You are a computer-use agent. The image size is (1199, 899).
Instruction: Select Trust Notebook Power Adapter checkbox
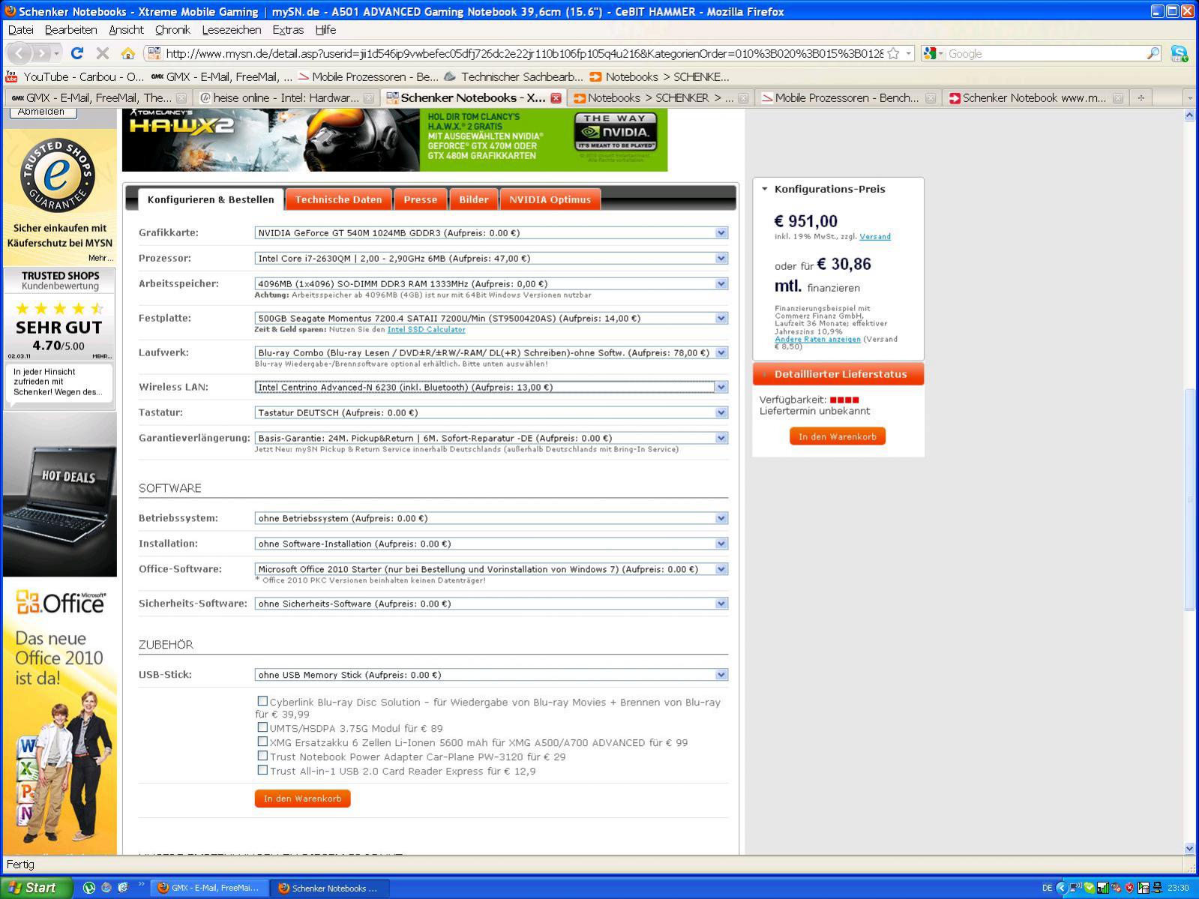coord(262,755)
